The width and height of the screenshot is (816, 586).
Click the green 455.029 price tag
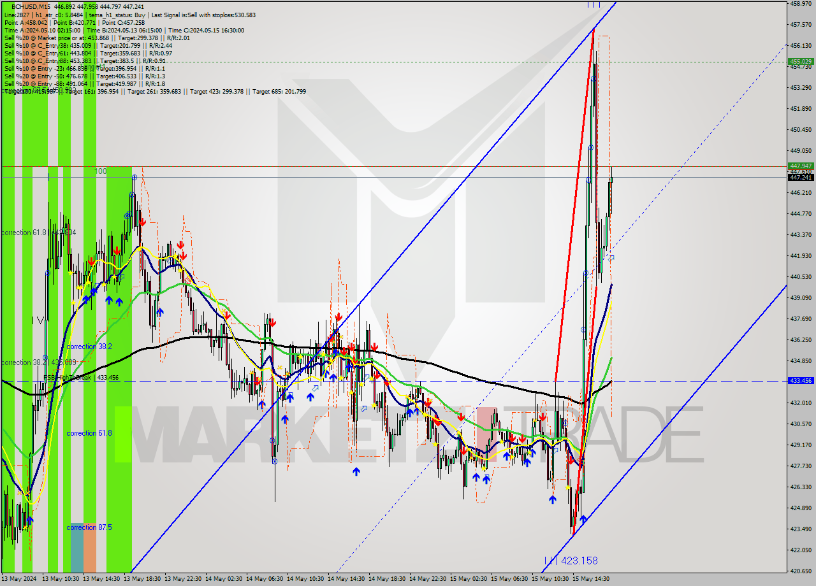801,62
